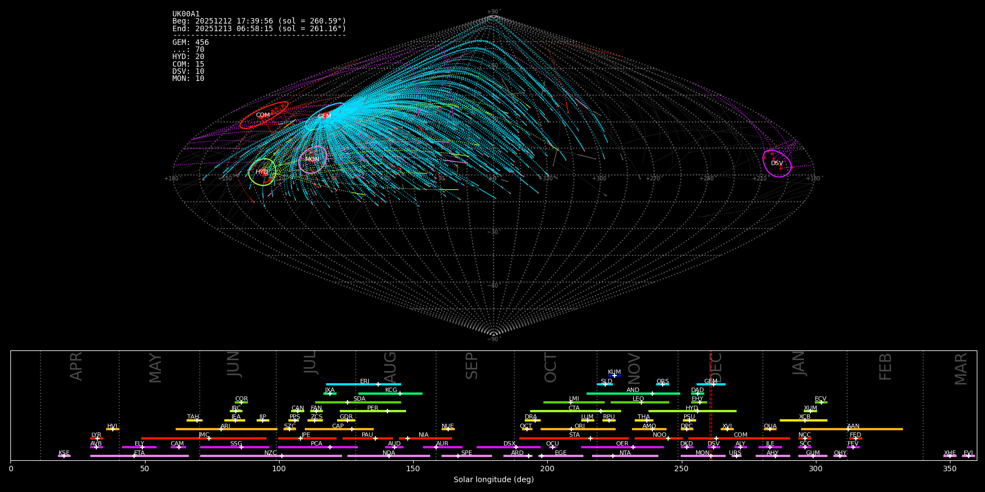Click the LYR shower bar in timeline
The image size is (985, 492).
click(96, 438)
